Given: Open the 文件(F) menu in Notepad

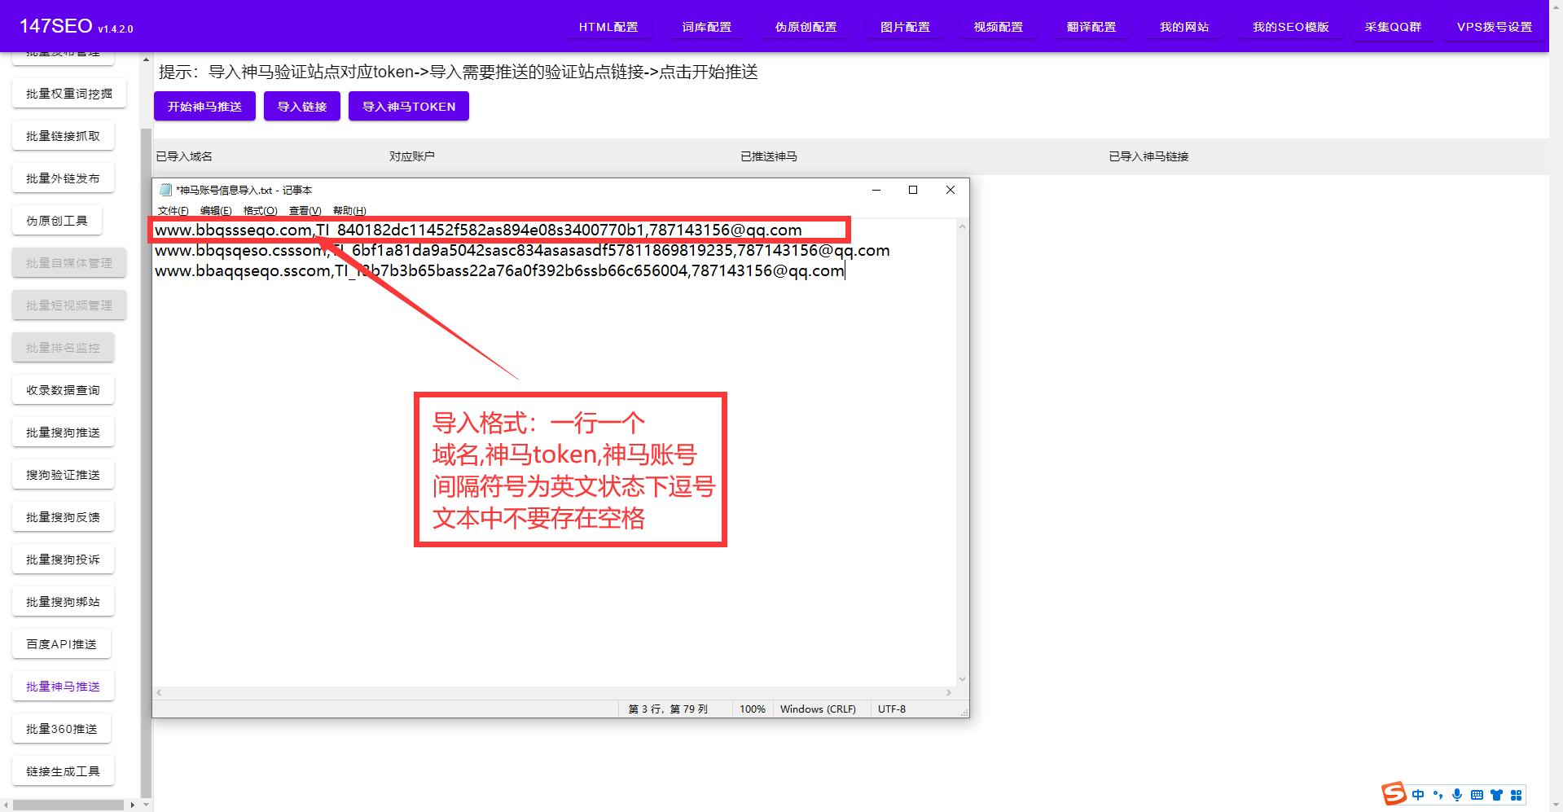Looking at the screenshot, I should [172, 210].
